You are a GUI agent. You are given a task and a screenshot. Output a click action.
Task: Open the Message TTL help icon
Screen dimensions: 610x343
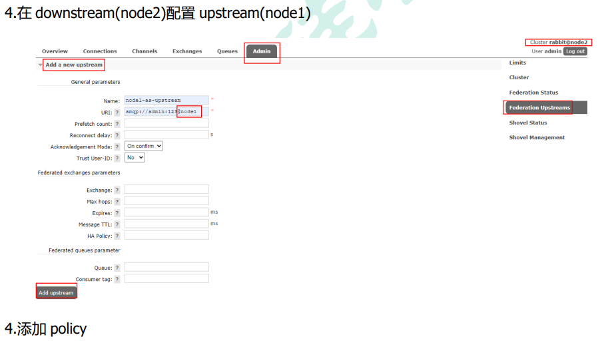[117, 224]
